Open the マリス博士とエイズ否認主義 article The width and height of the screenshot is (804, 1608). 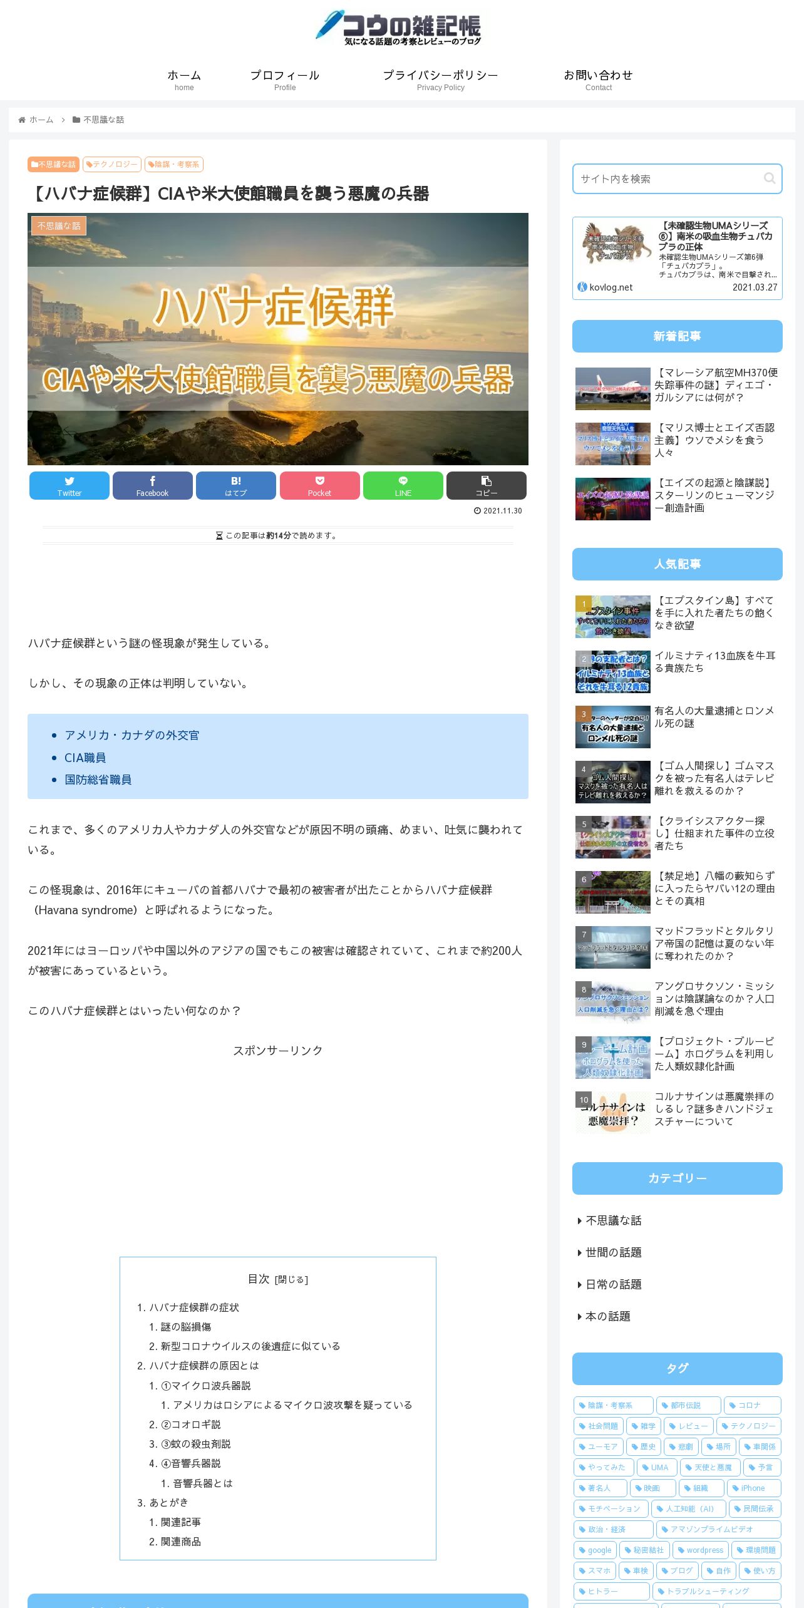[x=678, y=444]
